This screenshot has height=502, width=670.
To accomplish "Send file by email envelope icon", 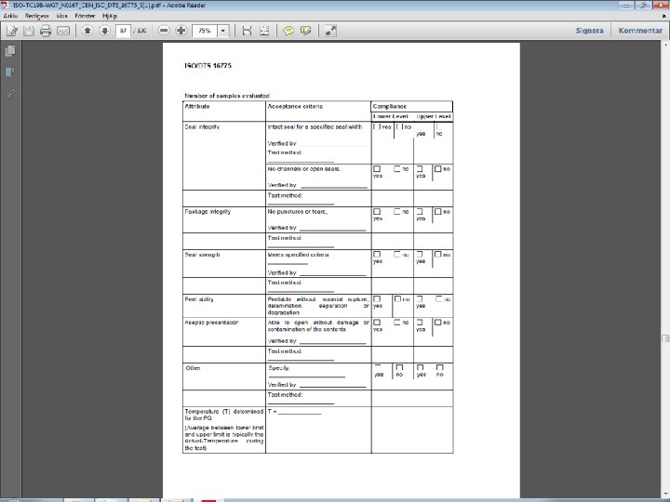I will click(63, 31).
